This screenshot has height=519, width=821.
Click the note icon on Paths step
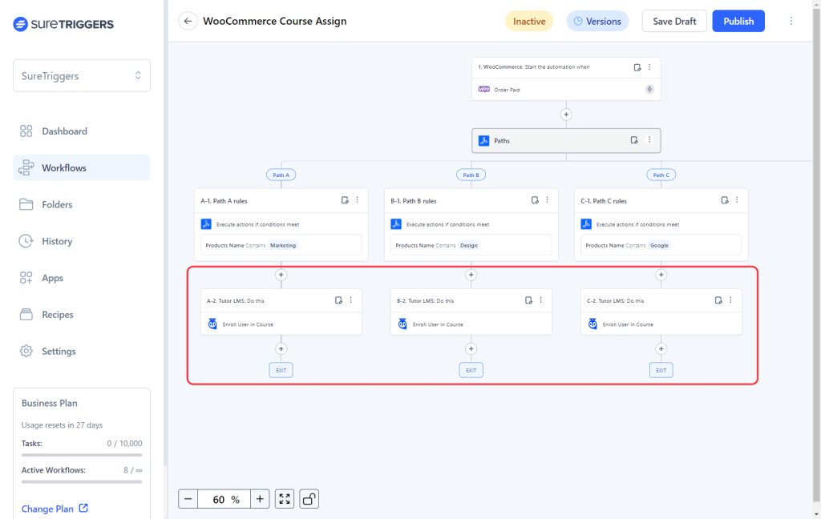(x=635, y=140)
